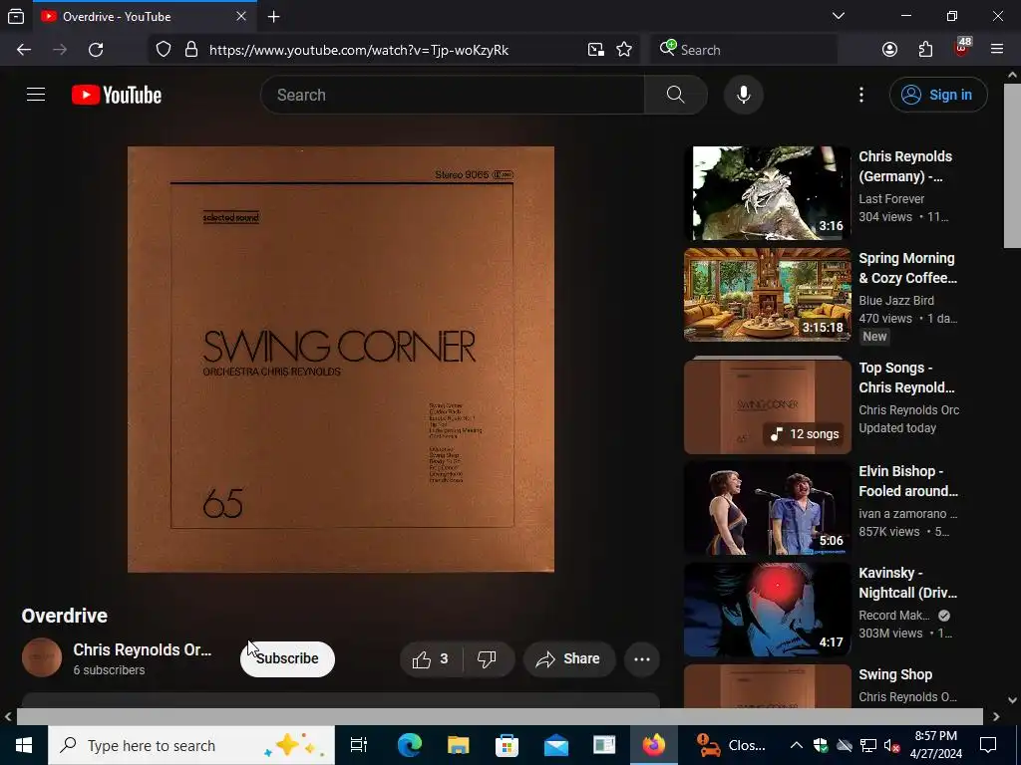Open clock showing 8:57 PM 4/27/2024
The image size is (1021, 765).
pos(936,745)
